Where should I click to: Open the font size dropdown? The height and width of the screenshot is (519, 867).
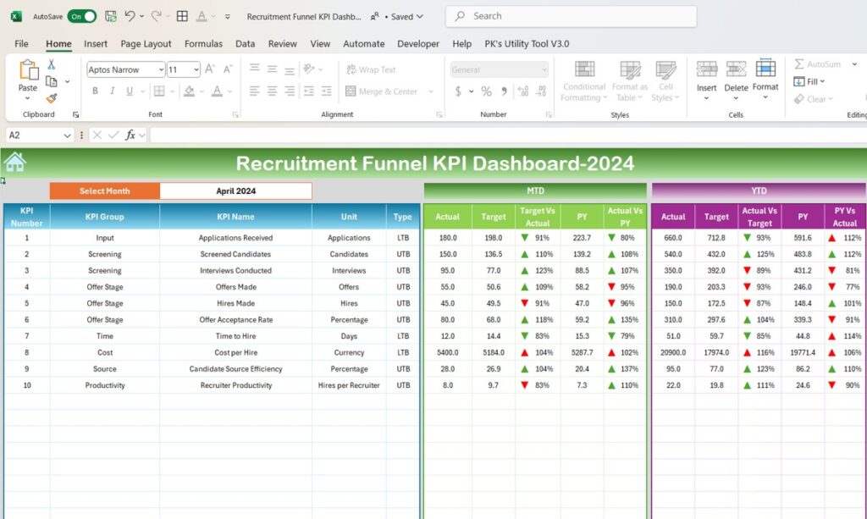(196, 69)
